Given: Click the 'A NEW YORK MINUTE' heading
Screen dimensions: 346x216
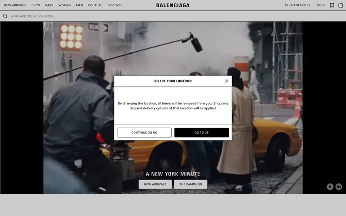Looking at the screenshot, I should 173,174.
